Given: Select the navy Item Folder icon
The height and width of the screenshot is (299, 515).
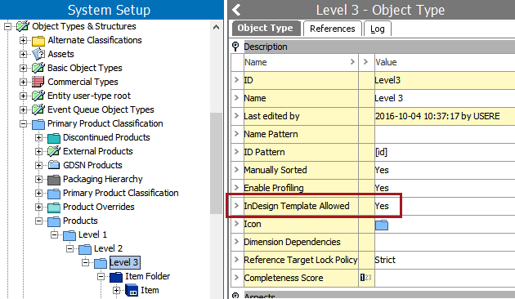Looking at the screenshot, I should coord(116,277).
